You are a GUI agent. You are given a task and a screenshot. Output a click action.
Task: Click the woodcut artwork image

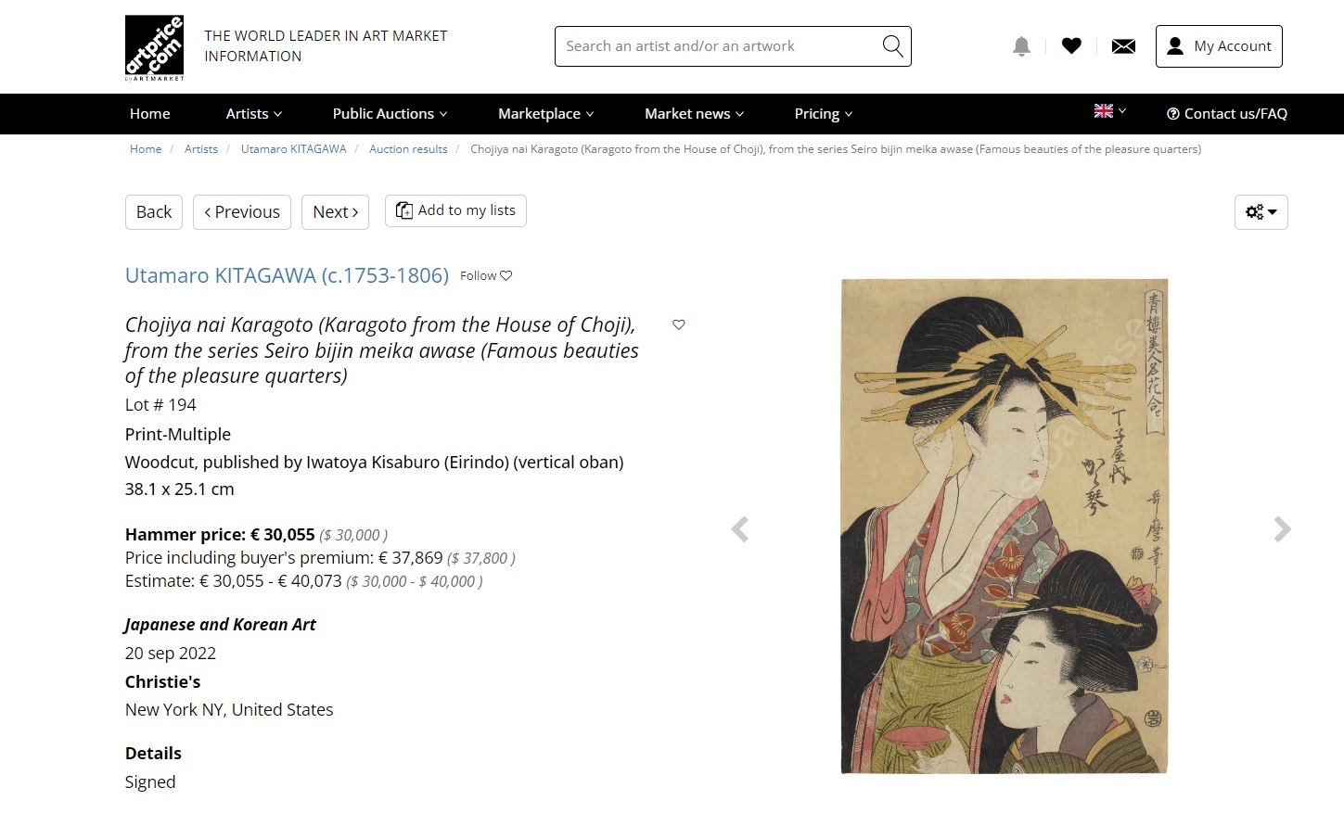pyautogui.click(x=1005, y=526)
